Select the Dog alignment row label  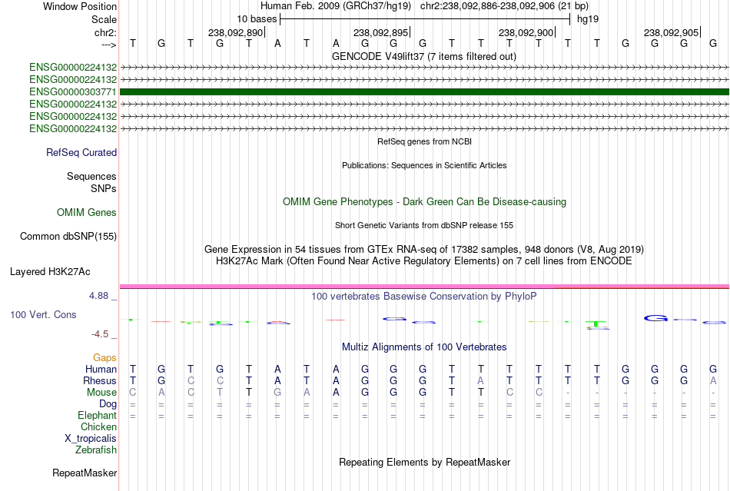(x=108, y=404)
